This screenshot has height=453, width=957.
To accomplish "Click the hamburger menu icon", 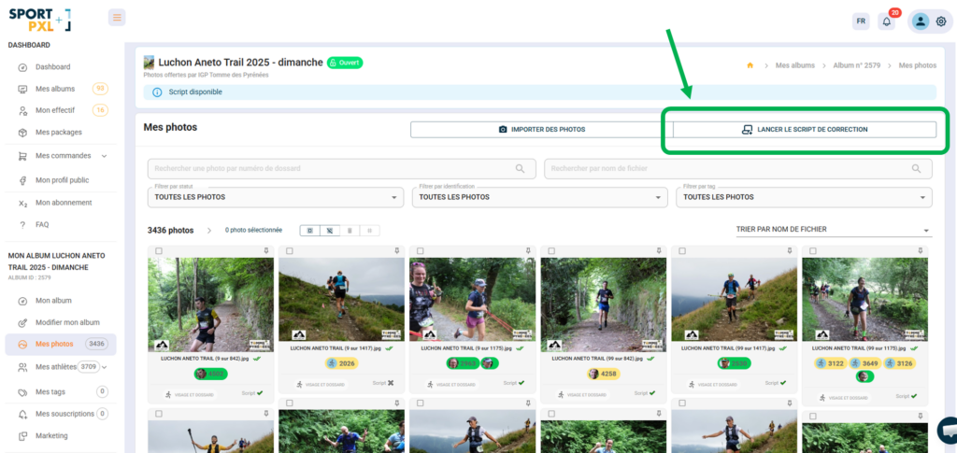I will pos(117,18).
